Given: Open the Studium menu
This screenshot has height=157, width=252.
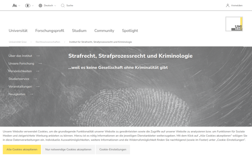Looking at the screenshot, I should [79, 31].
